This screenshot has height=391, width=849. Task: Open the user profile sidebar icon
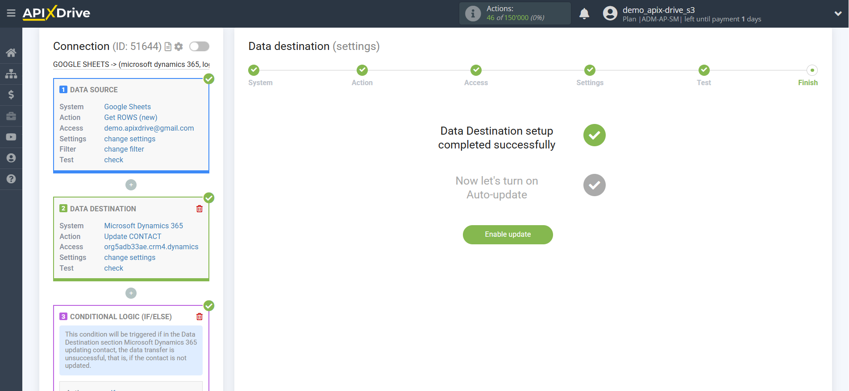click(11, 158)
